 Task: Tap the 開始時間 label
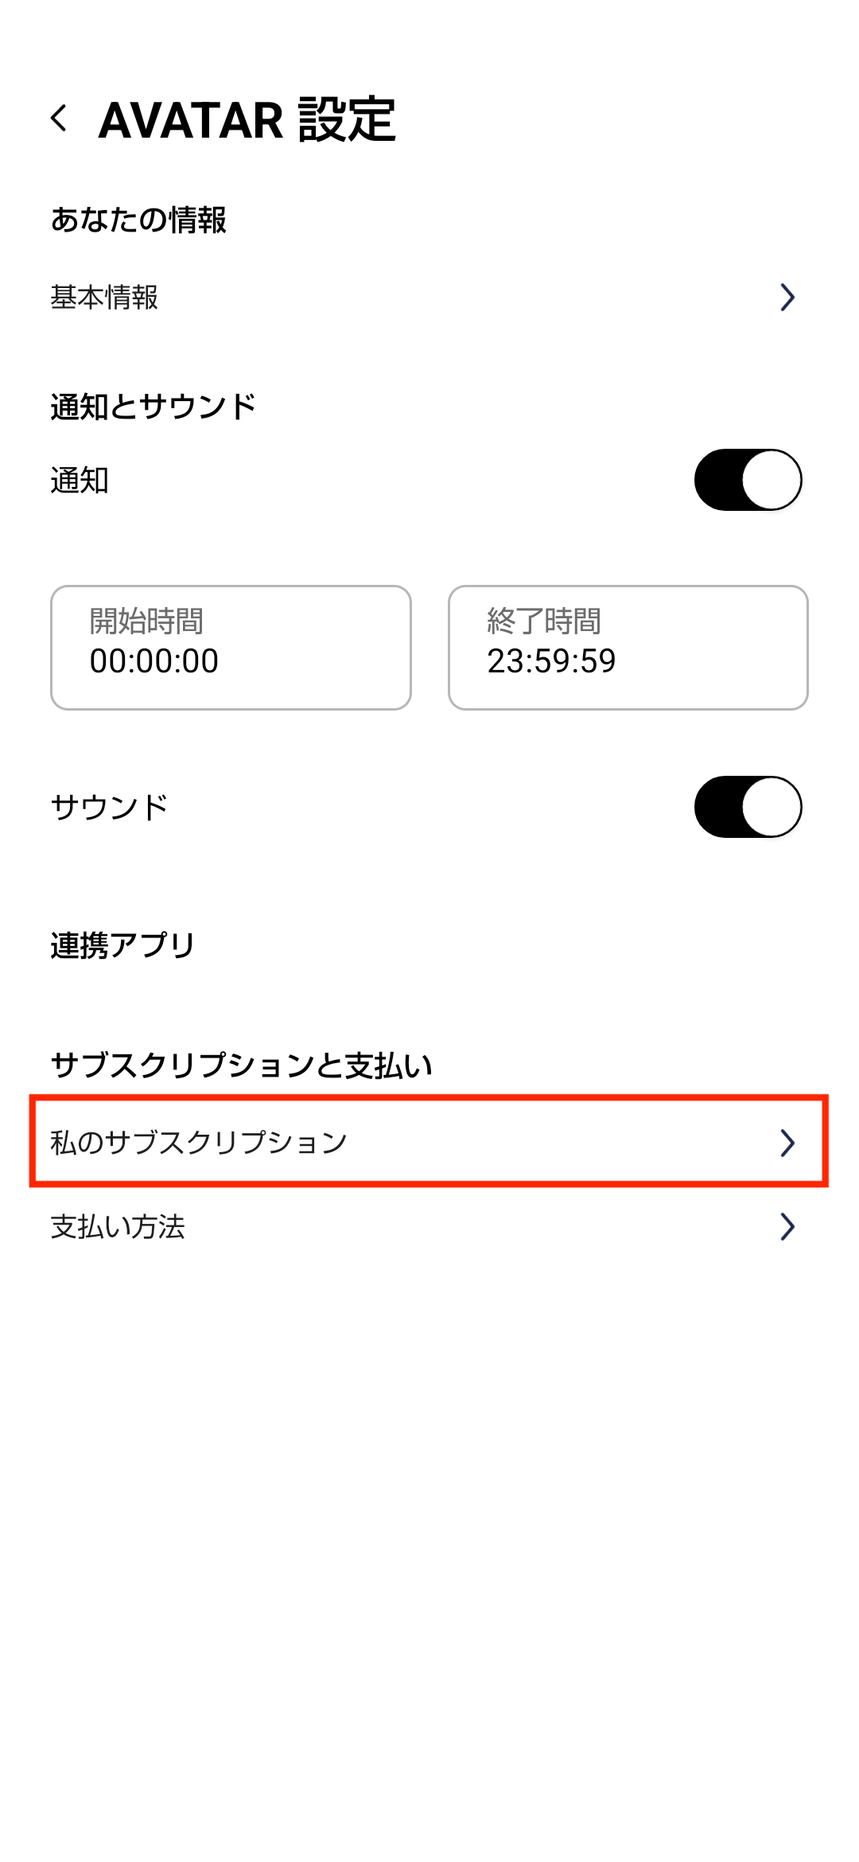click(x=146, y=621)
